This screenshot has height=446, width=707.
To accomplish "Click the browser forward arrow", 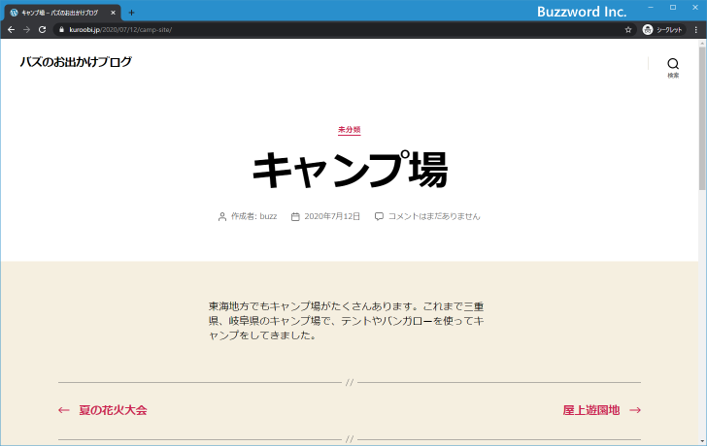I will pyautogui.click(x=26, y=30).
